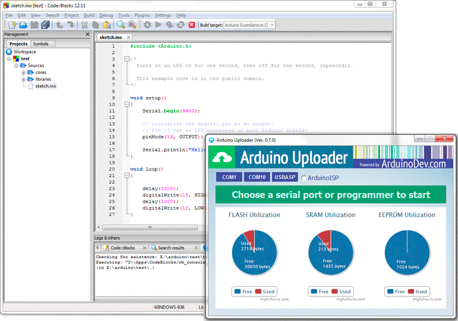Select the COM1 serial port button

point(229,177)
